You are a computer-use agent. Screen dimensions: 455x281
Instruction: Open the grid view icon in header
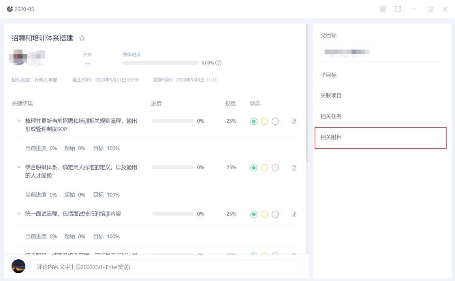(383, 9)
